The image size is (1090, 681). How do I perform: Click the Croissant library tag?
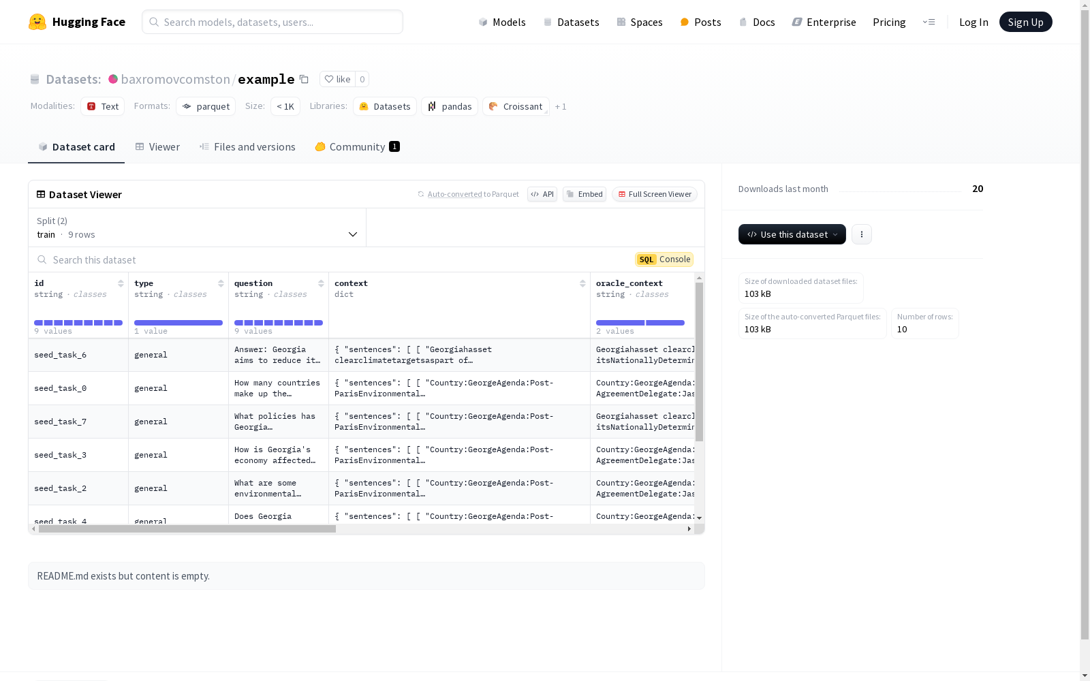516,106
